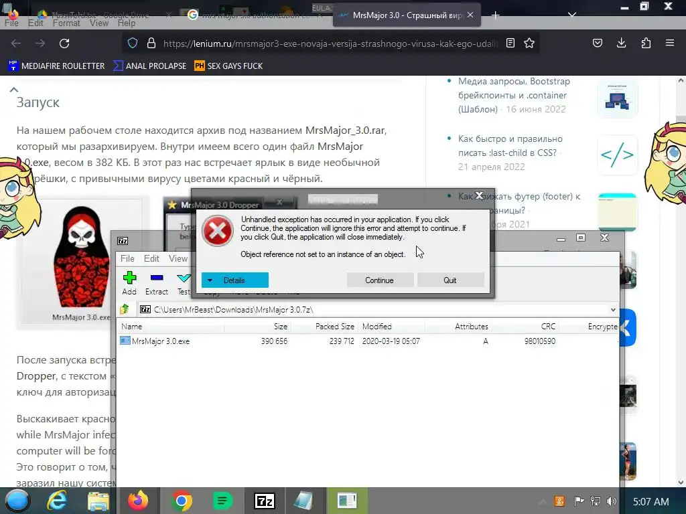686x514 pixels.
Task: Open File Explorer folder taskbar icon
Action: (98, 501)
